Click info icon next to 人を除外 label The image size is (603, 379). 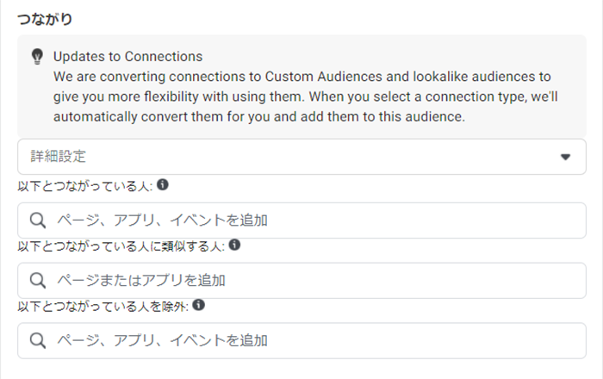pyautogui.click(x=198, y=305)
